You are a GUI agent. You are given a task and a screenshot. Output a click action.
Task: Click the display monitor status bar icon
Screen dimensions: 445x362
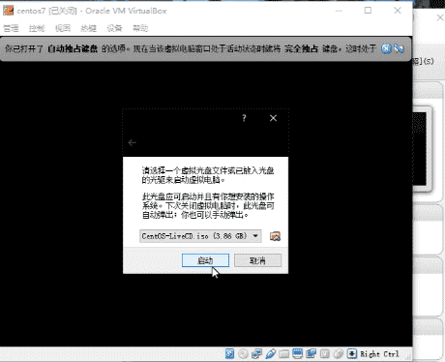pos(297,354)
